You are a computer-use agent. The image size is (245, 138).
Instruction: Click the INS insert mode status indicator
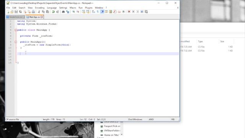tap(173, 119)
